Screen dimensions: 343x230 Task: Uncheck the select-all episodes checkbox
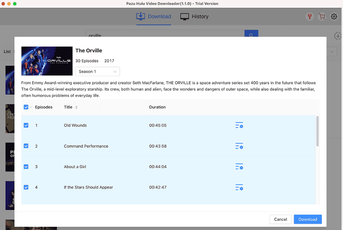[x=26, y=107]
